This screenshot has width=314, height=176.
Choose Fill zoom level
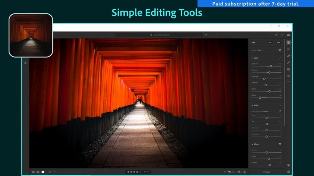pos(229,172)
